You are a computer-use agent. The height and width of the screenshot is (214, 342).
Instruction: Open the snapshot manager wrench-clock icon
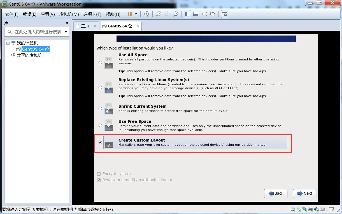click(x=175, y=14)
